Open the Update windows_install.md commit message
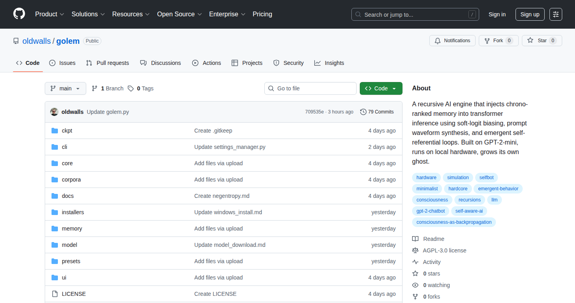This screenshot has height=303, width=575. 228,212
